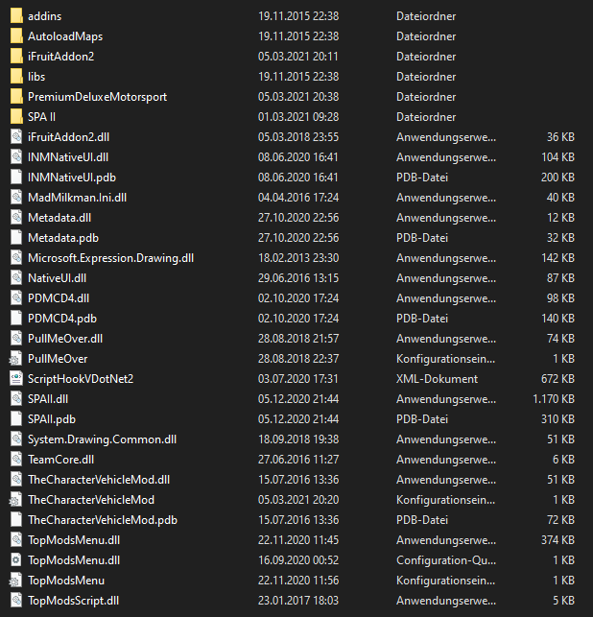Select the file name "TheCharacterVehicleMod.pdb"
This screenshot has width=593, height=617.
(103, 520)
